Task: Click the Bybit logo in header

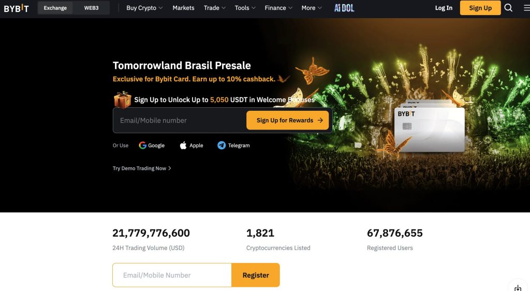Action: 16,8
